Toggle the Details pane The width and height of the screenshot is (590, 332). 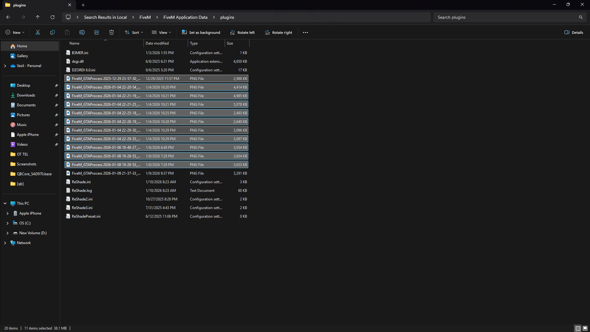(573, 32)
